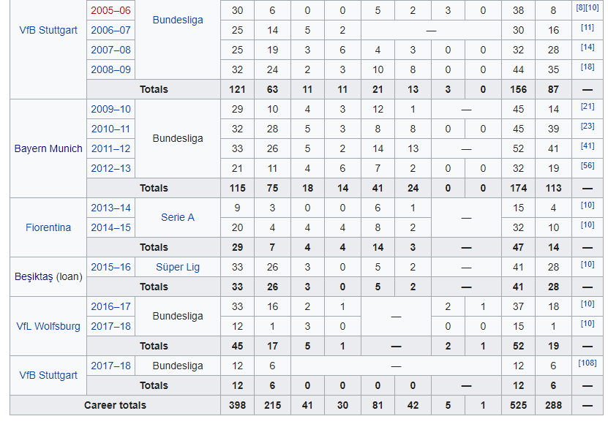The height and width of the screenshot is (427, 608).
Task: Click the 2016–17 season link
Action: coord(110,306)
